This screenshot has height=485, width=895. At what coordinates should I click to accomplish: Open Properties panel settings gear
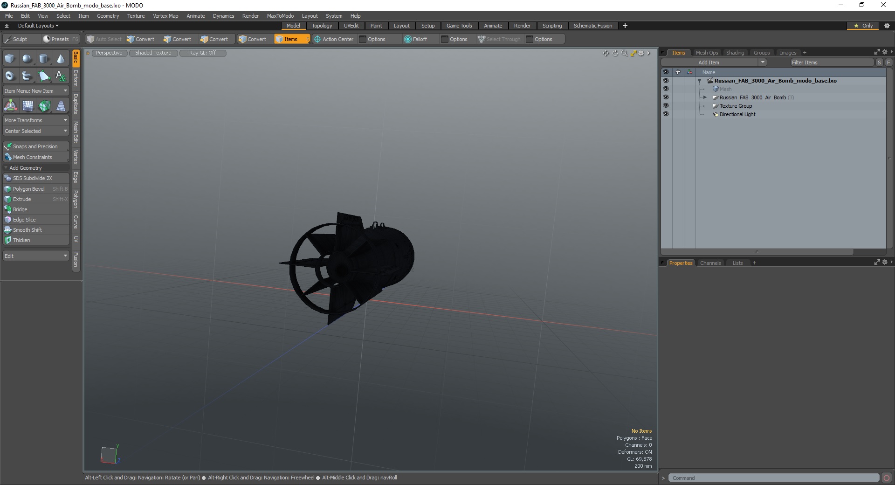884,263
